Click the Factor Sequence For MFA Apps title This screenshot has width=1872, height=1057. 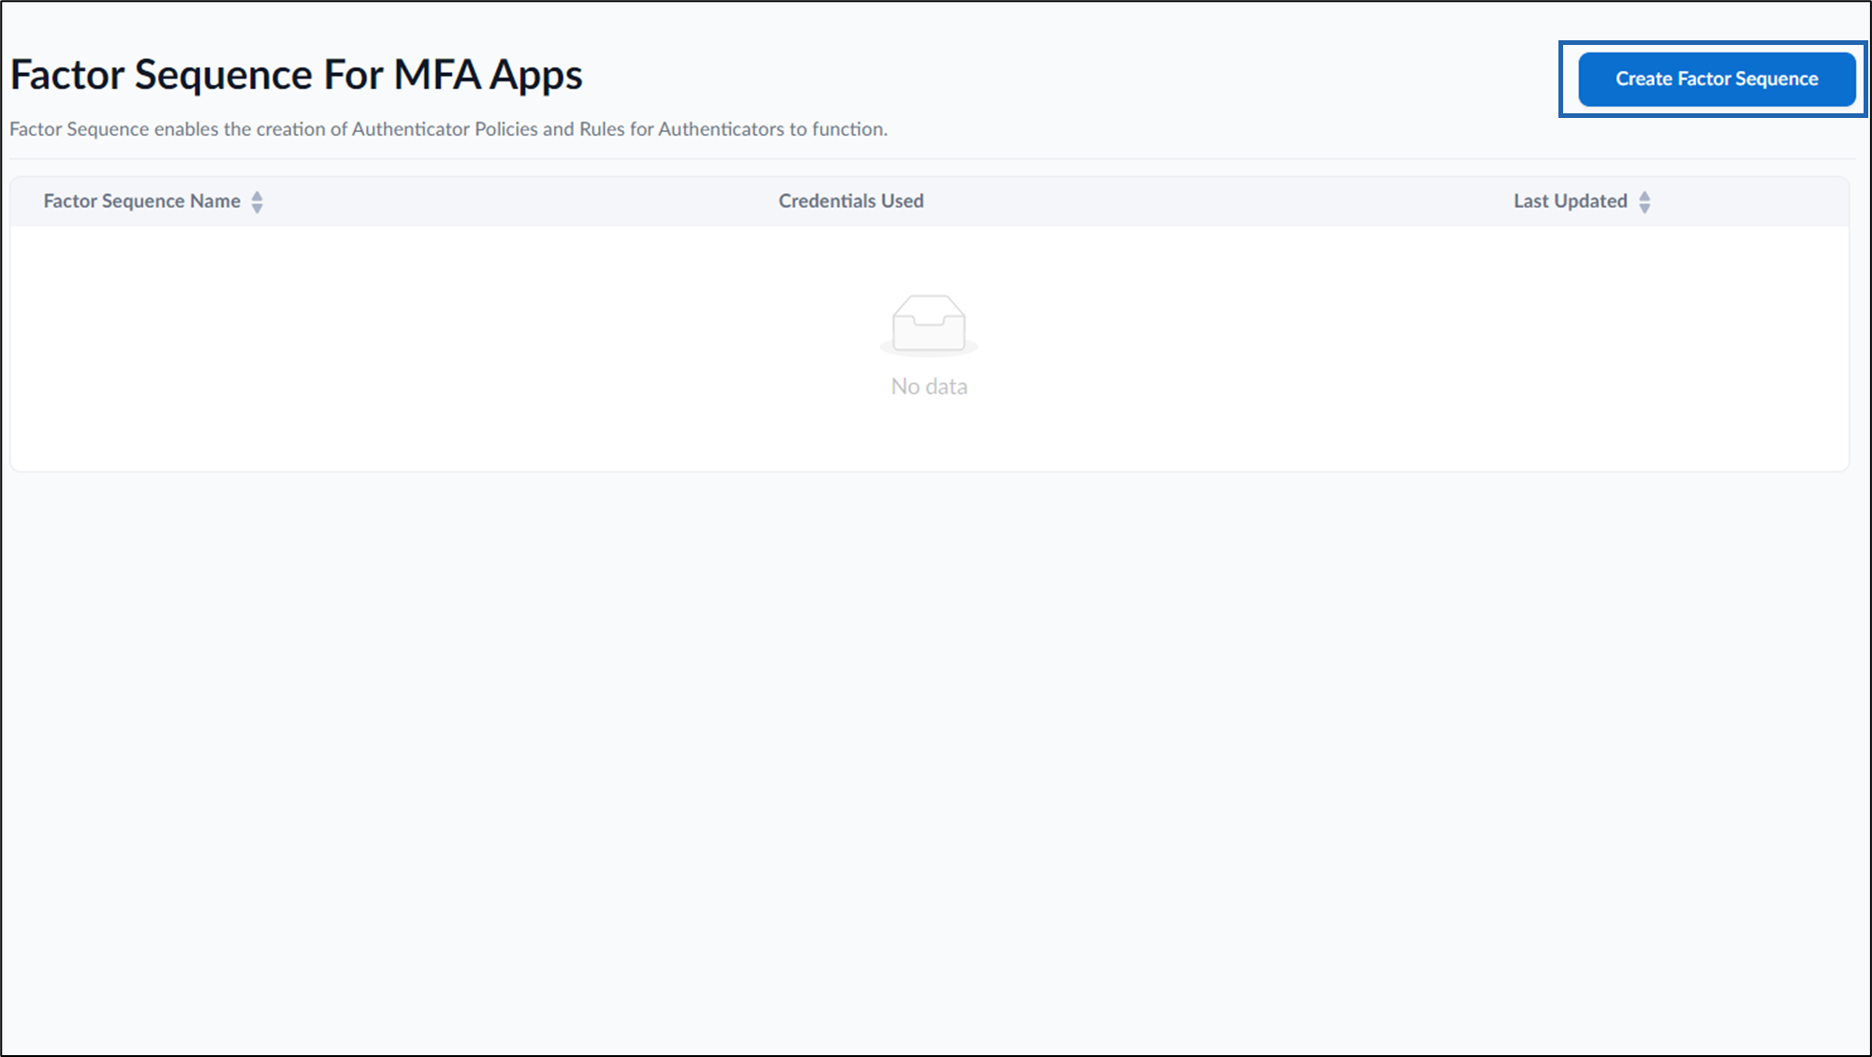296,75
